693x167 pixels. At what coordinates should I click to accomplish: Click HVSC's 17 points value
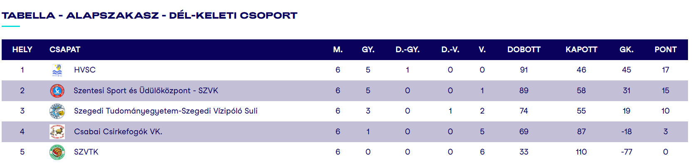click(665, 70)
